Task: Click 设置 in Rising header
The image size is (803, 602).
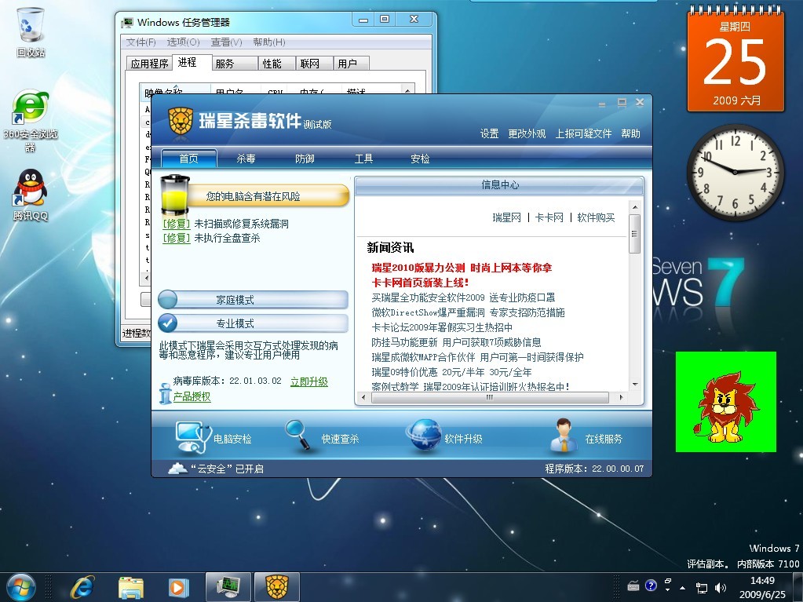Action: tap(489, 133)
